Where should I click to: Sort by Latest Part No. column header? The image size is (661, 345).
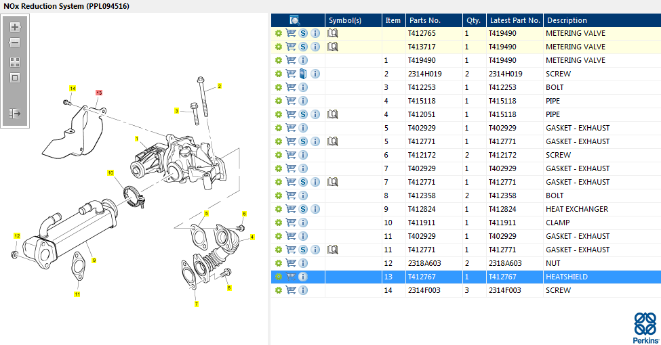515,20
